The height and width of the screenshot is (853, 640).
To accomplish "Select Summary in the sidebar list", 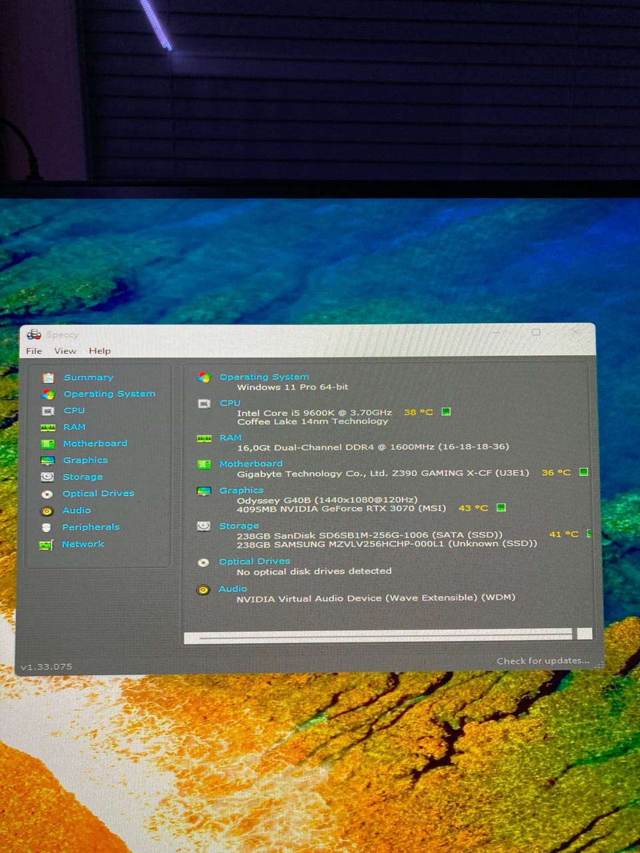I will pyautogui.click(x=89, y=377).
